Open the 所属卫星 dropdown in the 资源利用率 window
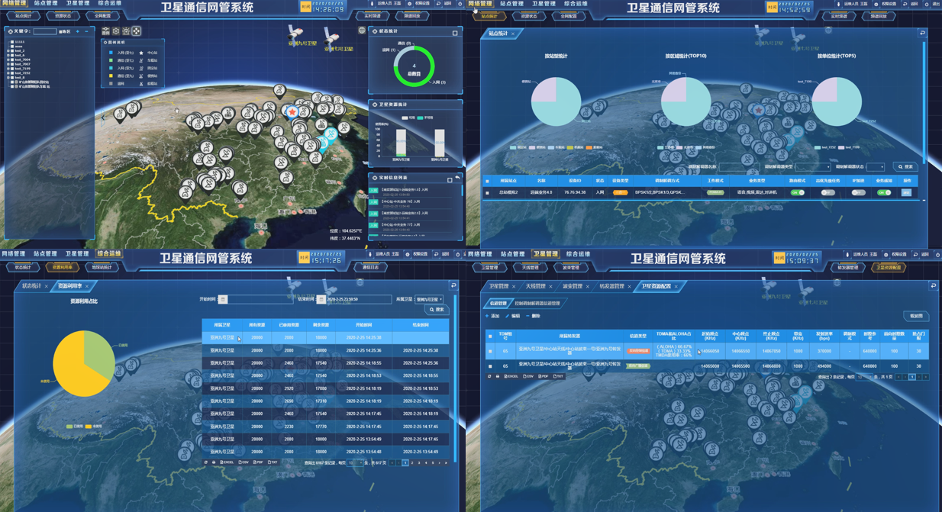This screenshot has width=942, height=512. point(429,300)
